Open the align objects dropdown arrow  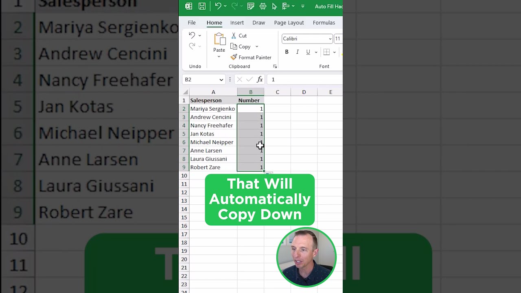tap(293, 6)
